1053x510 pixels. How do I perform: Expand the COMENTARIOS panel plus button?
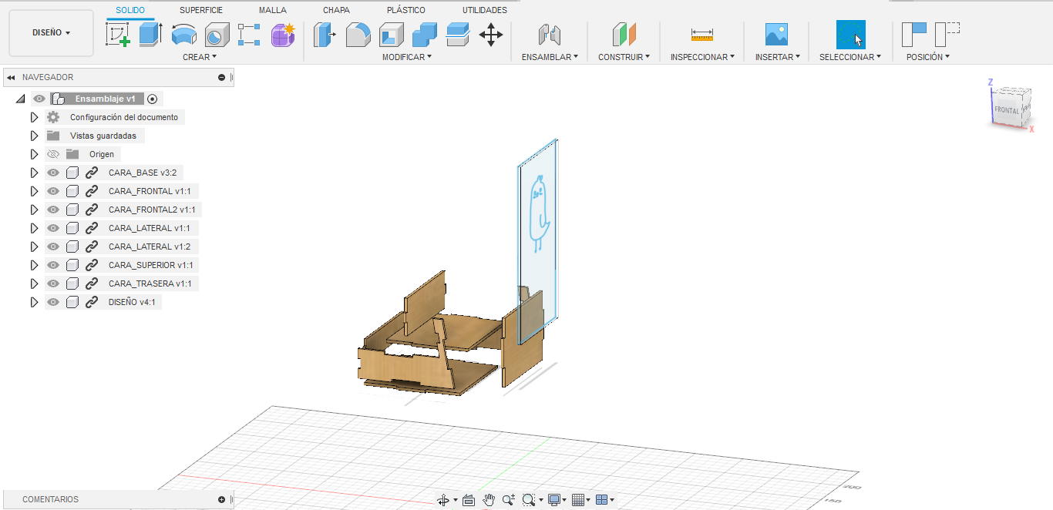221,499
